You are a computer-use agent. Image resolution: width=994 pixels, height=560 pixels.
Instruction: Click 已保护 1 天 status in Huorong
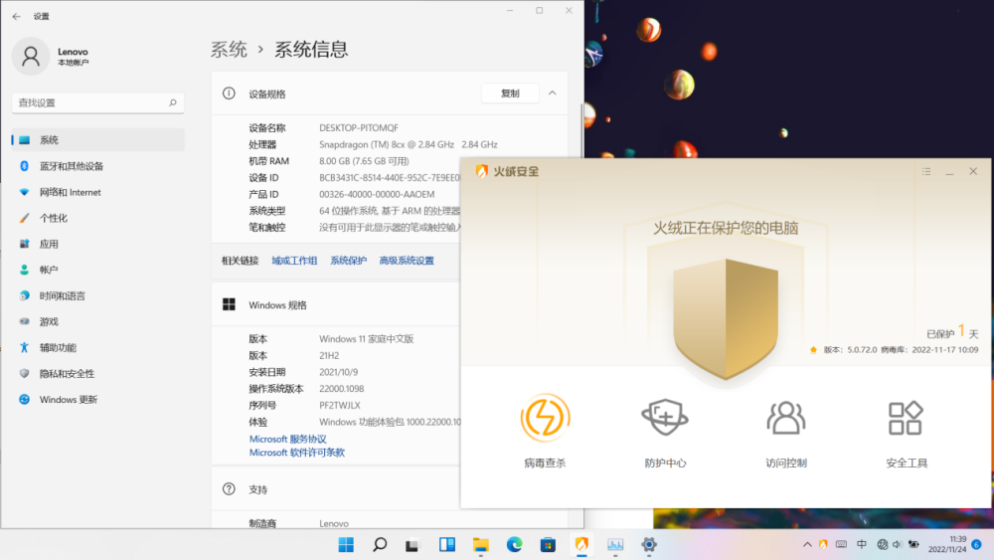(952, 332)
